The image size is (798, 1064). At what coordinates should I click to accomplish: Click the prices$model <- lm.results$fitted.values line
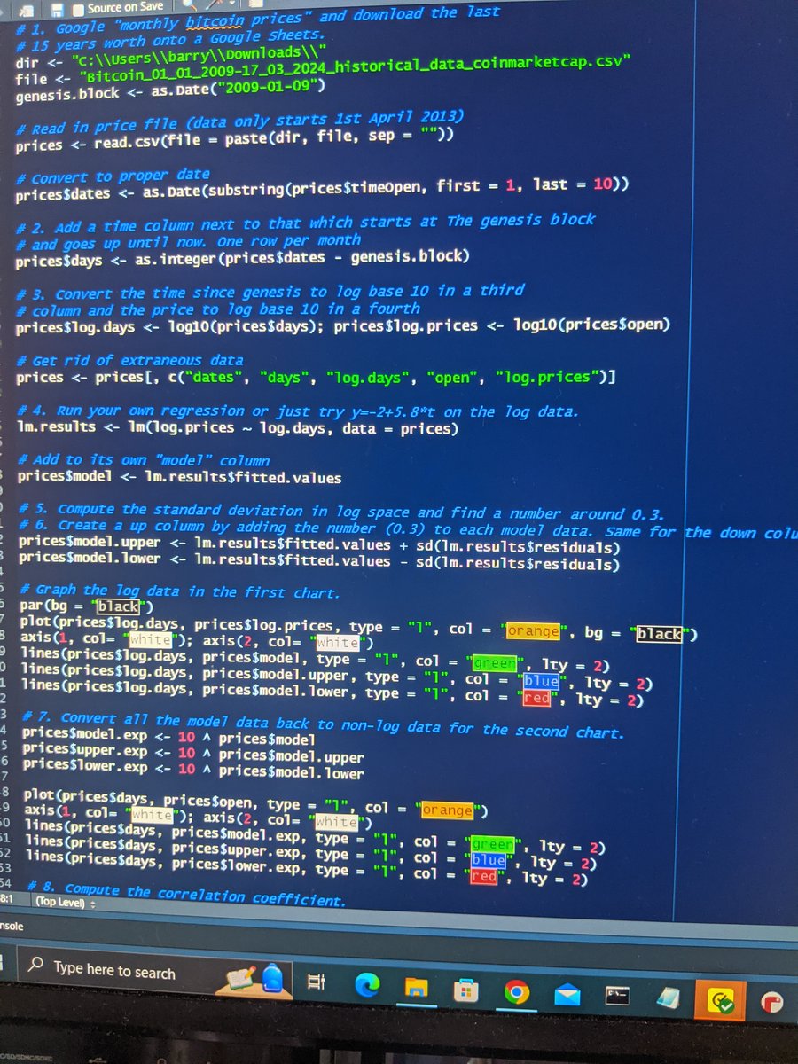tap(179, 478)
